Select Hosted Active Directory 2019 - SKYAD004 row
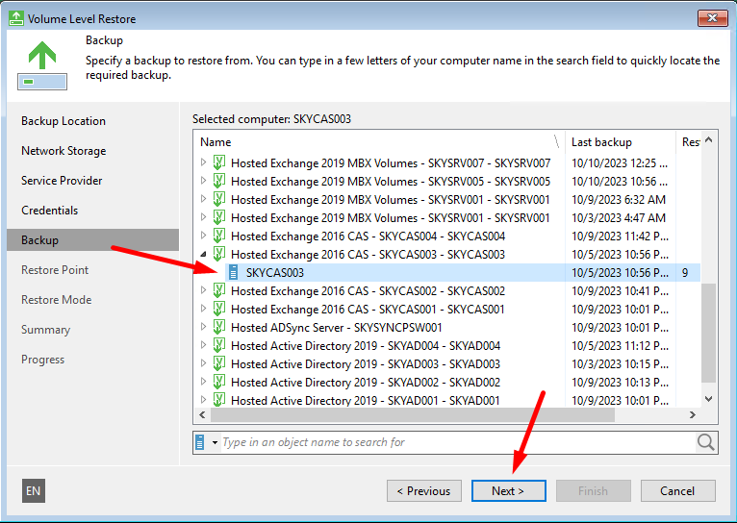 click(366, 346)
